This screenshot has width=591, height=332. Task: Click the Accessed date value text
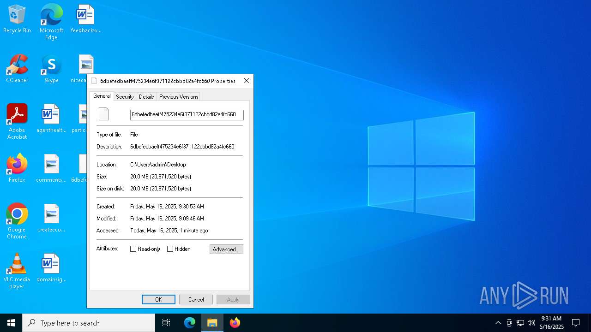(x=169, y=231)
